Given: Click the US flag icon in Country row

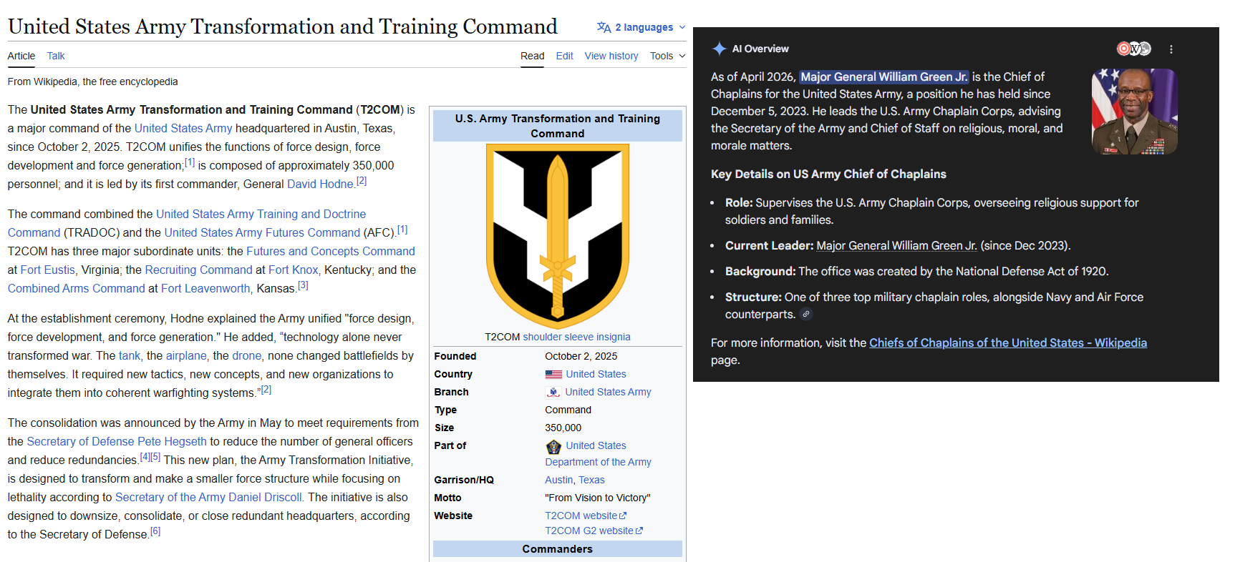Looking at the screenshot, I should [553, 374].
